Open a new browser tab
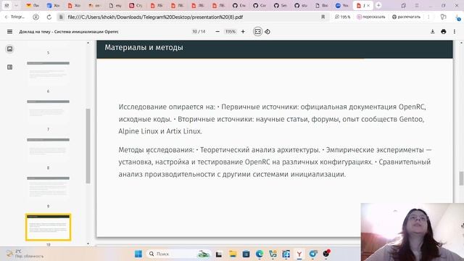Image resolution: width=464 pixels, height=261 pixels. 378,5
